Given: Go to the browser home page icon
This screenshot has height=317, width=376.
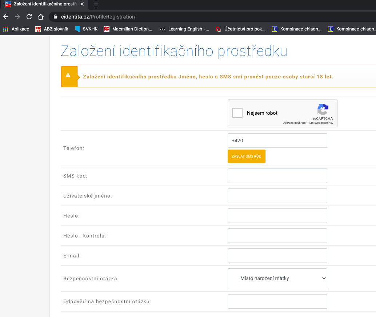Looking at the screenshot, I should point(41,17).
